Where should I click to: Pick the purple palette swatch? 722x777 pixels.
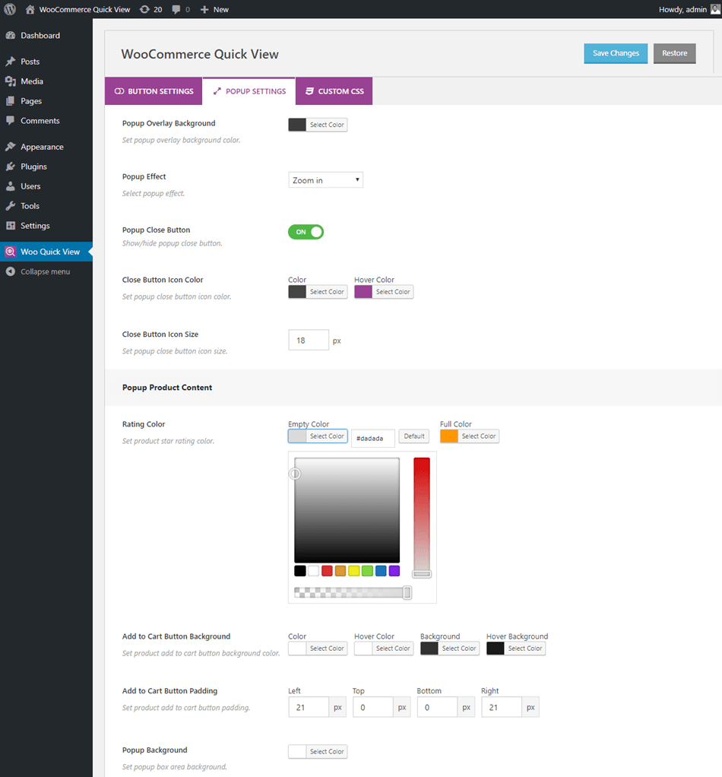coord(394,571)
